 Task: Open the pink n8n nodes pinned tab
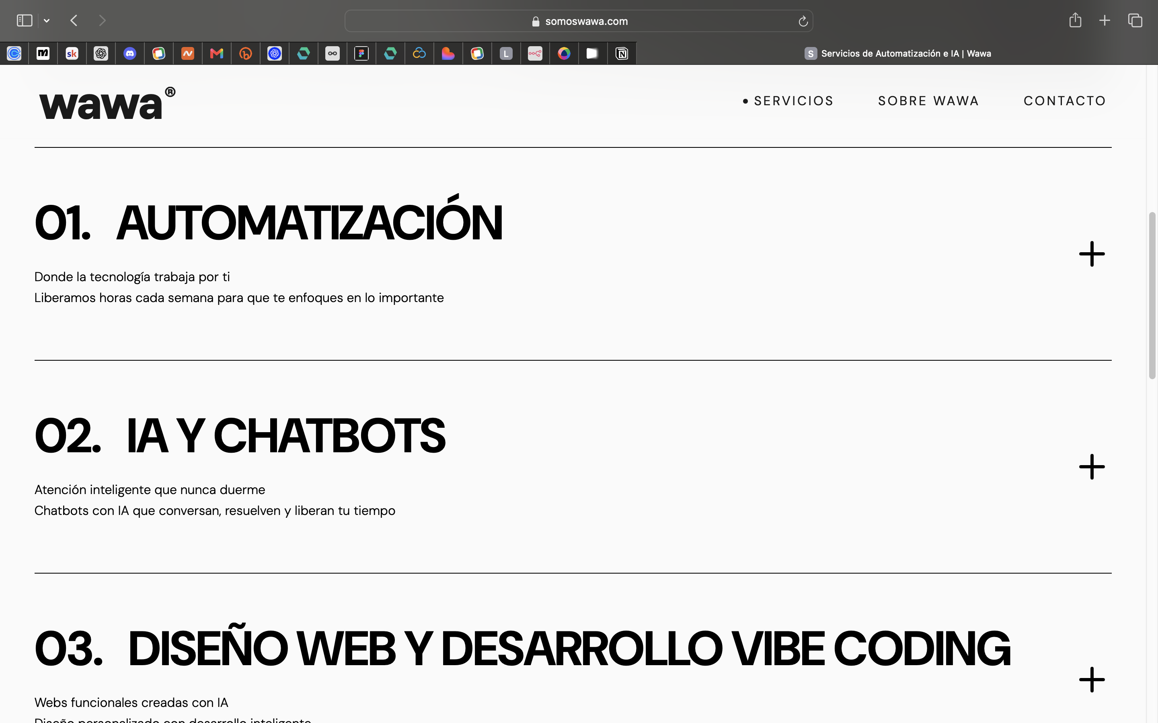click(x=535, y=53)
